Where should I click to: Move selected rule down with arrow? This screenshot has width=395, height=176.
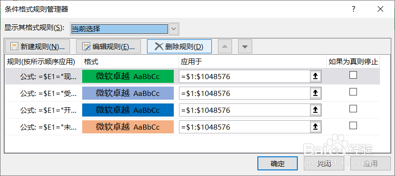(x=245, y=46)
